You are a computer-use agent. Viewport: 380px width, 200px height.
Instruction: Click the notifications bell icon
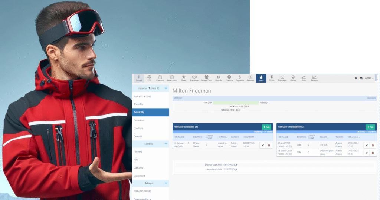pyautogui.click(x=356, y=78)
